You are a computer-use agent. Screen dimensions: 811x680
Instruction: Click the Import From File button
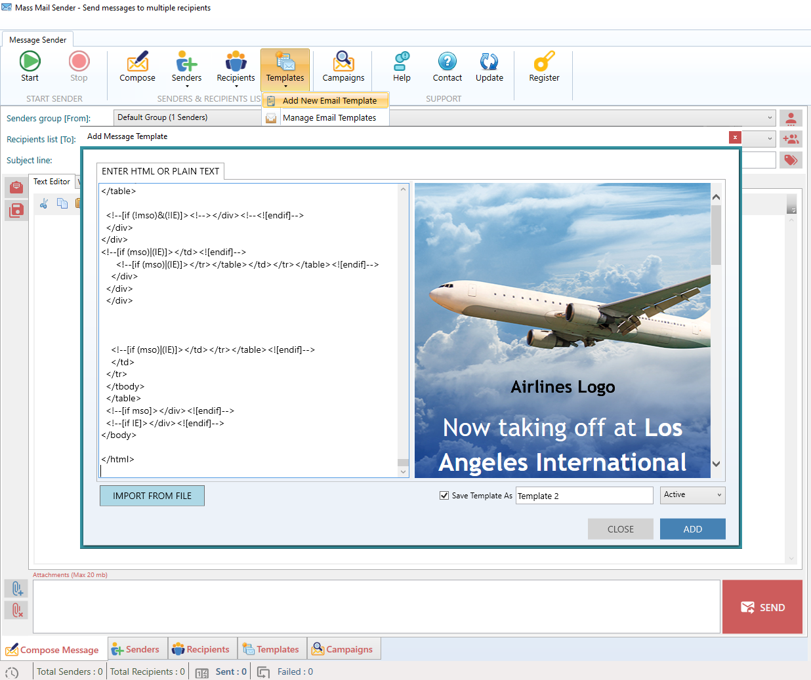pos(152,496)
